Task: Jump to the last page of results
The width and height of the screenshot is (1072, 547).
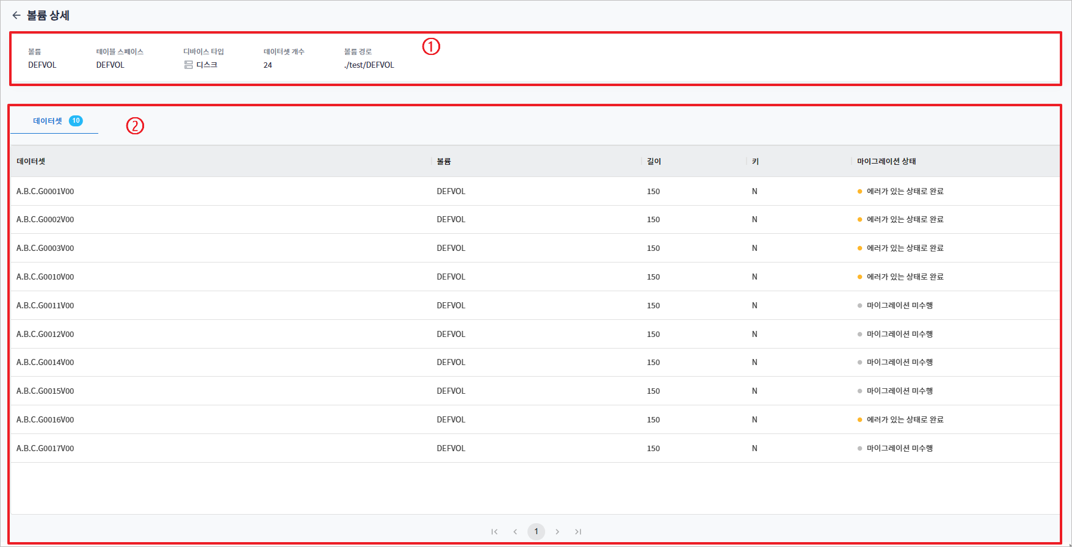Action: [x=578, y=532]
